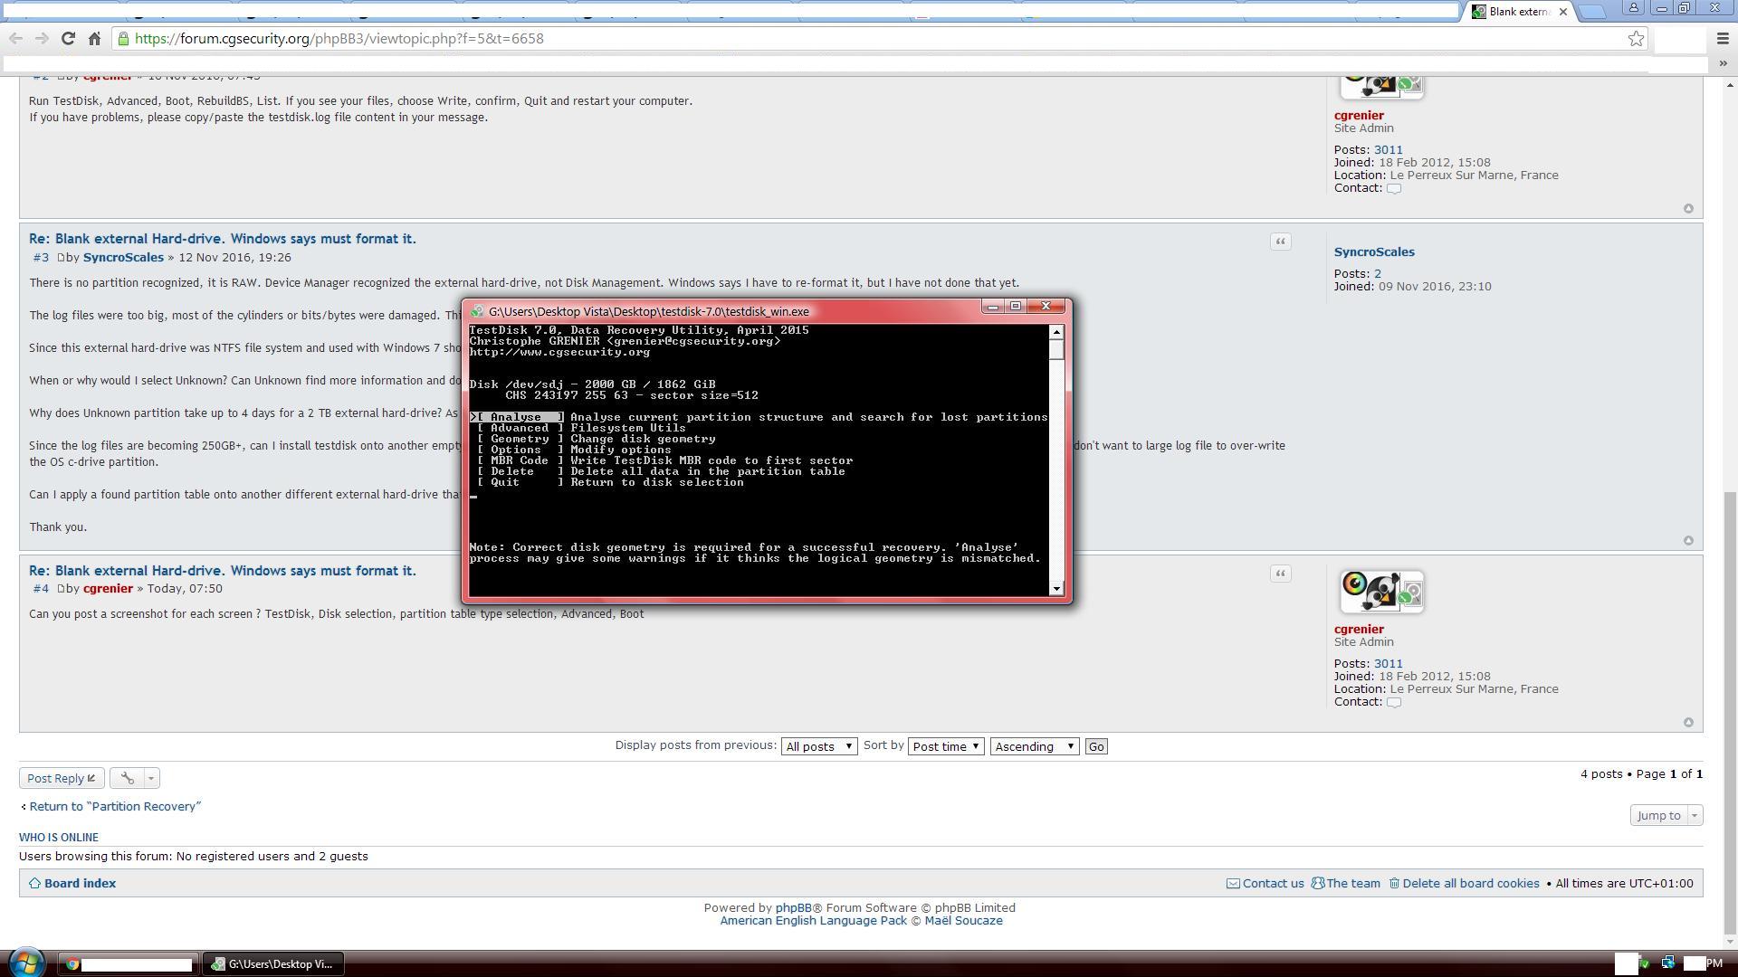Select Analyse partition structure option
The width and height of the screenshot is (1738, 977).
click(x=516, y=416)
